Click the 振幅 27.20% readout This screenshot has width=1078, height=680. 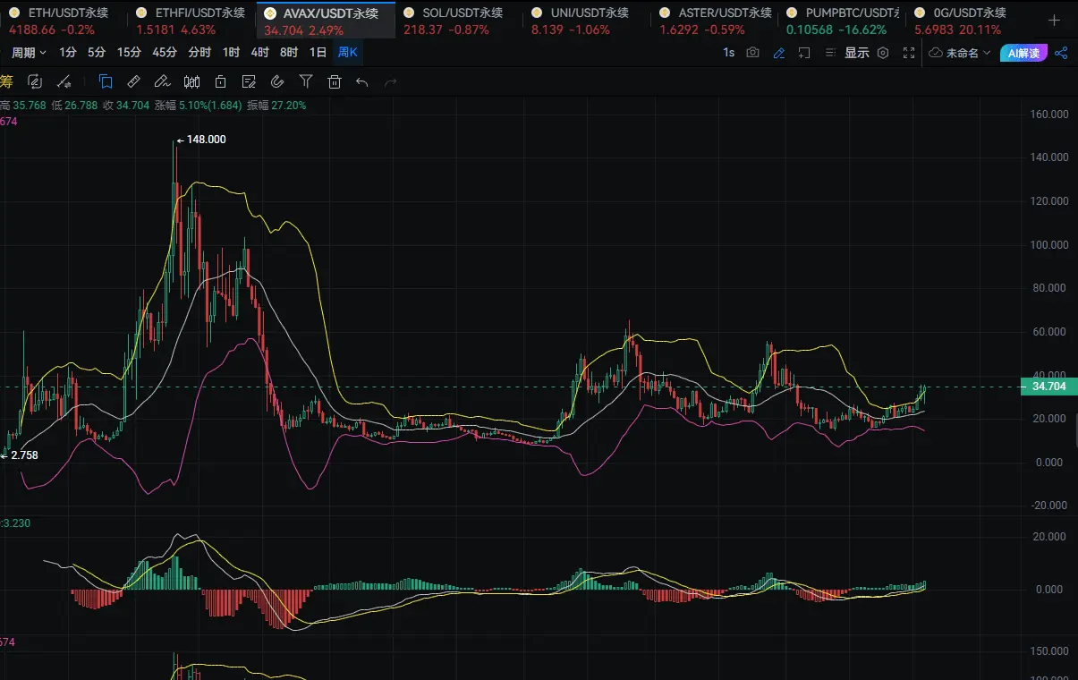coord(276,105)
